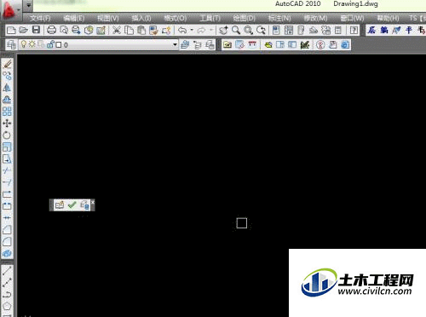The height and width of the screenshot is (317, 426).
Task: Open the 标注(N) menu
Action: [x=279, y=18]
